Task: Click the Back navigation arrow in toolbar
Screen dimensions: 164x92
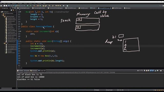Action: tap(60, 6)
